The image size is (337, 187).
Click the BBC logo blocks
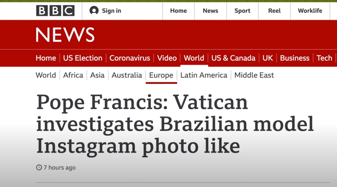click(55, 11)
